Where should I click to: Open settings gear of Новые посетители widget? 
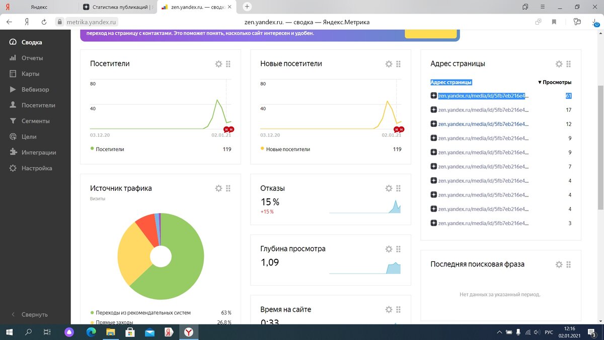(x=389, y=64)
